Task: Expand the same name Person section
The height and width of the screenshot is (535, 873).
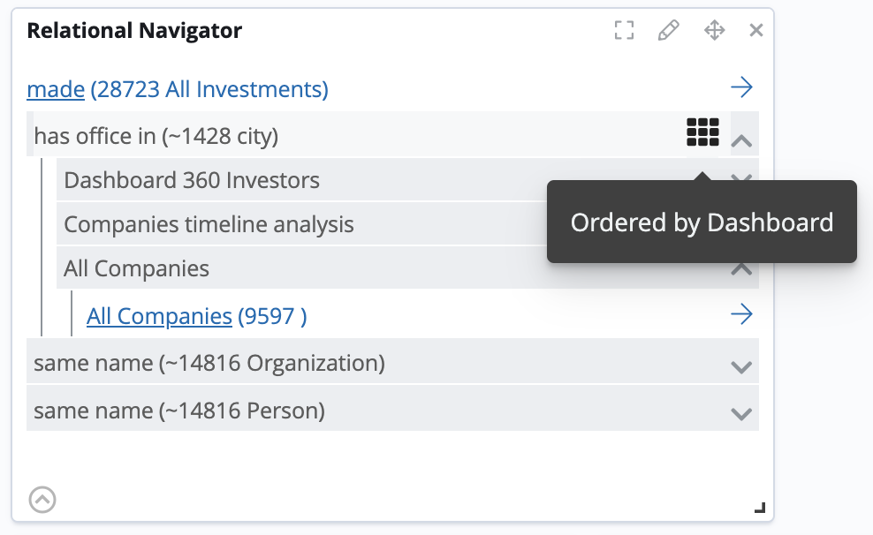Action: pos(741,411)
